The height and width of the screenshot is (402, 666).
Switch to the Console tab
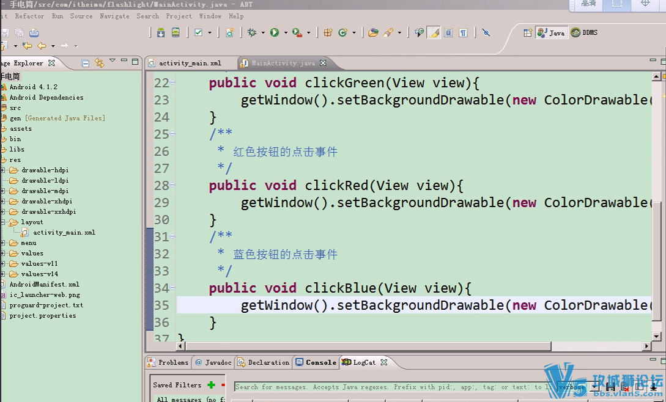pyautogui.click(x=316, y=362)
